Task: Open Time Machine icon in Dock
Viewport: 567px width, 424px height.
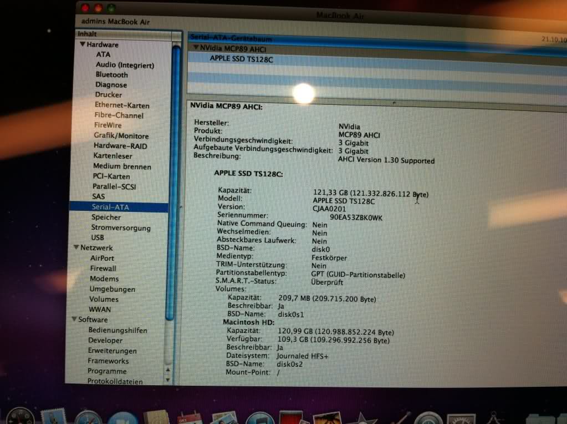Action: [428, 419]
